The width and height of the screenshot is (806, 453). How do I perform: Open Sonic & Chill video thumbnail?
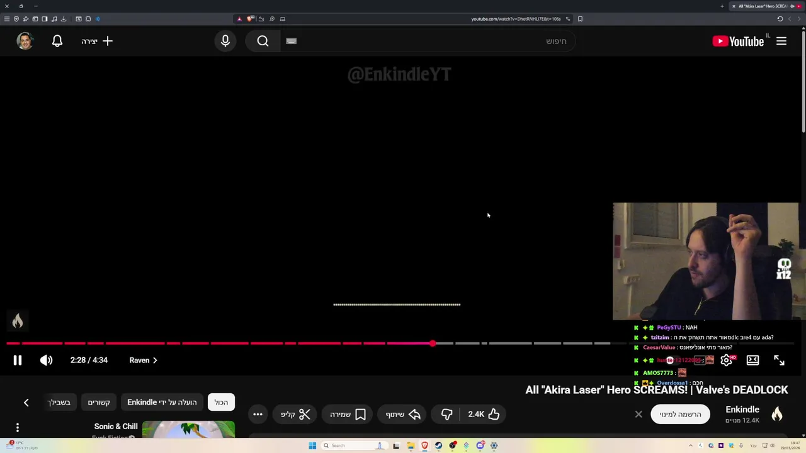[188, 429]
